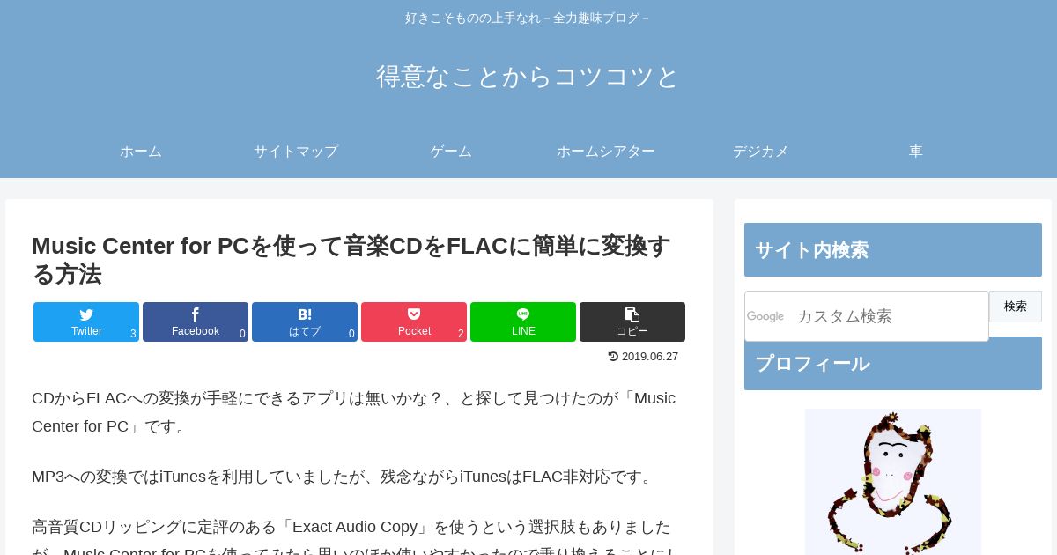Click the date 2019.06.27
The width and height of the screenshot is (1057, 555).
click(x=650, y=357)
